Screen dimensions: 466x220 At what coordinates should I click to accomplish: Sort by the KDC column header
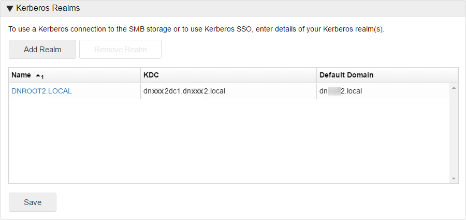click(x=151, y=75)
